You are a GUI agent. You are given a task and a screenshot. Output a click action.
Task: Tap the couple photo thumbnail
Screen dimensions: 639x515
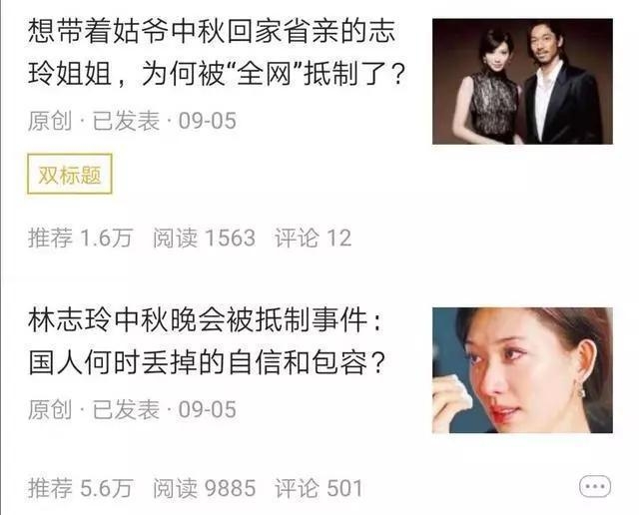522,81
